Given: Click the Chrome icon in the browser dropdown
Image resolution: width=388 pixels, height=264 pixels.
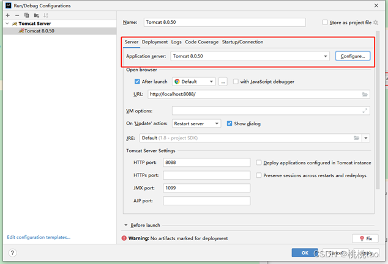Looking at the screenshot, I should 177,81.
